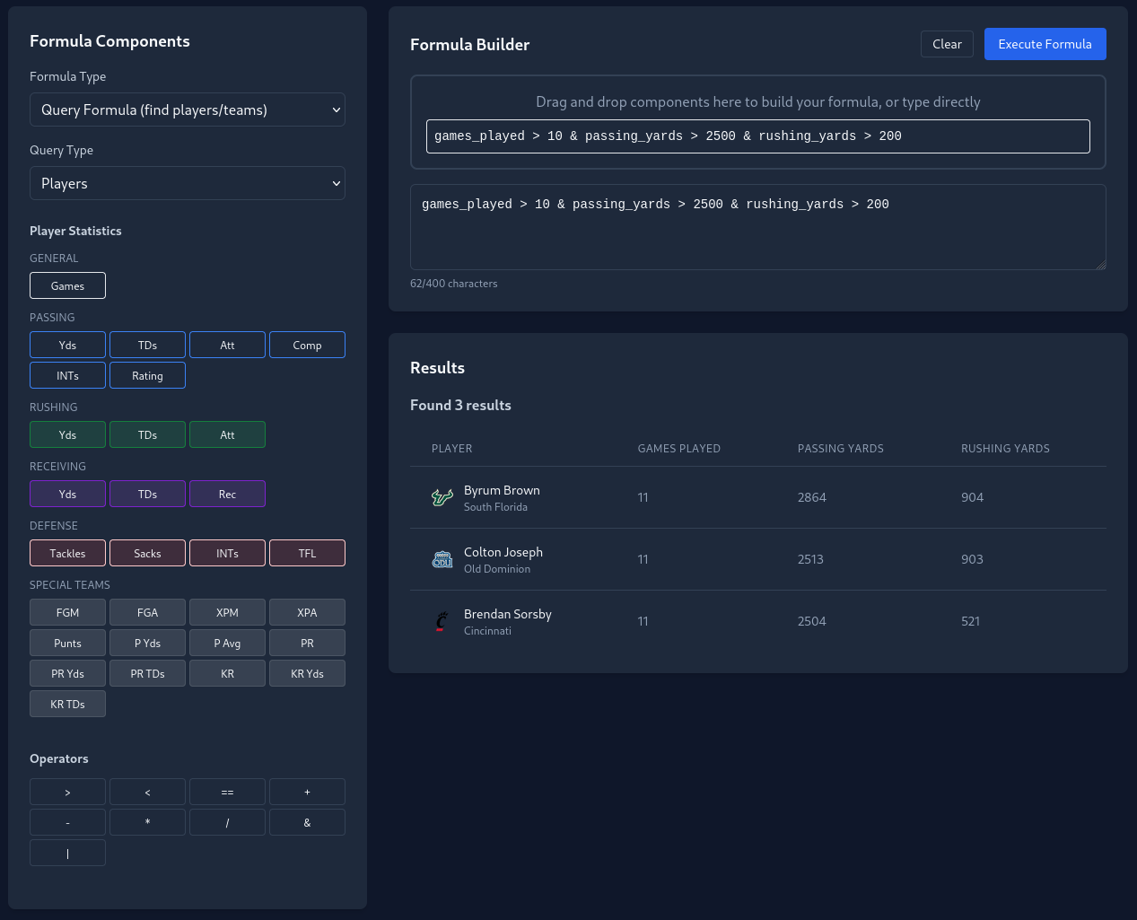
Task: Open the Formula Type dropdown
Action: click(x=188, y=110)
